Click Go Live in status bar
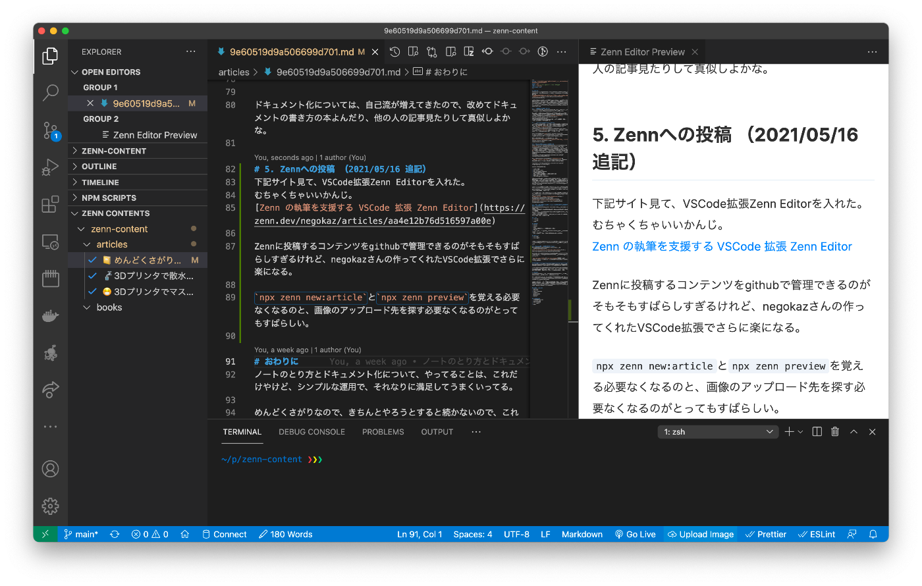Viewport: 922px width, 586px height. pos(635,534)
